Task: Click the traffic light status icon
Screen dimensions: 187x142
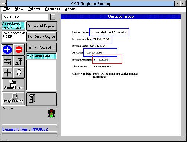Action: pyautogui.click(x=52, y=113)
